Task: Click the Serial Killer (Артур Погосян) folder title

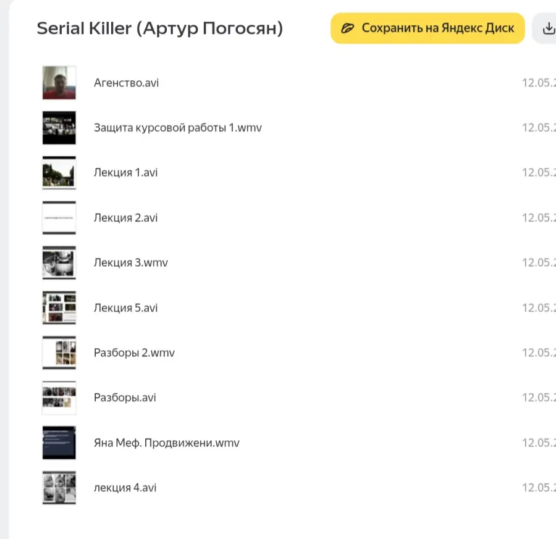Action: pos(160,28)
